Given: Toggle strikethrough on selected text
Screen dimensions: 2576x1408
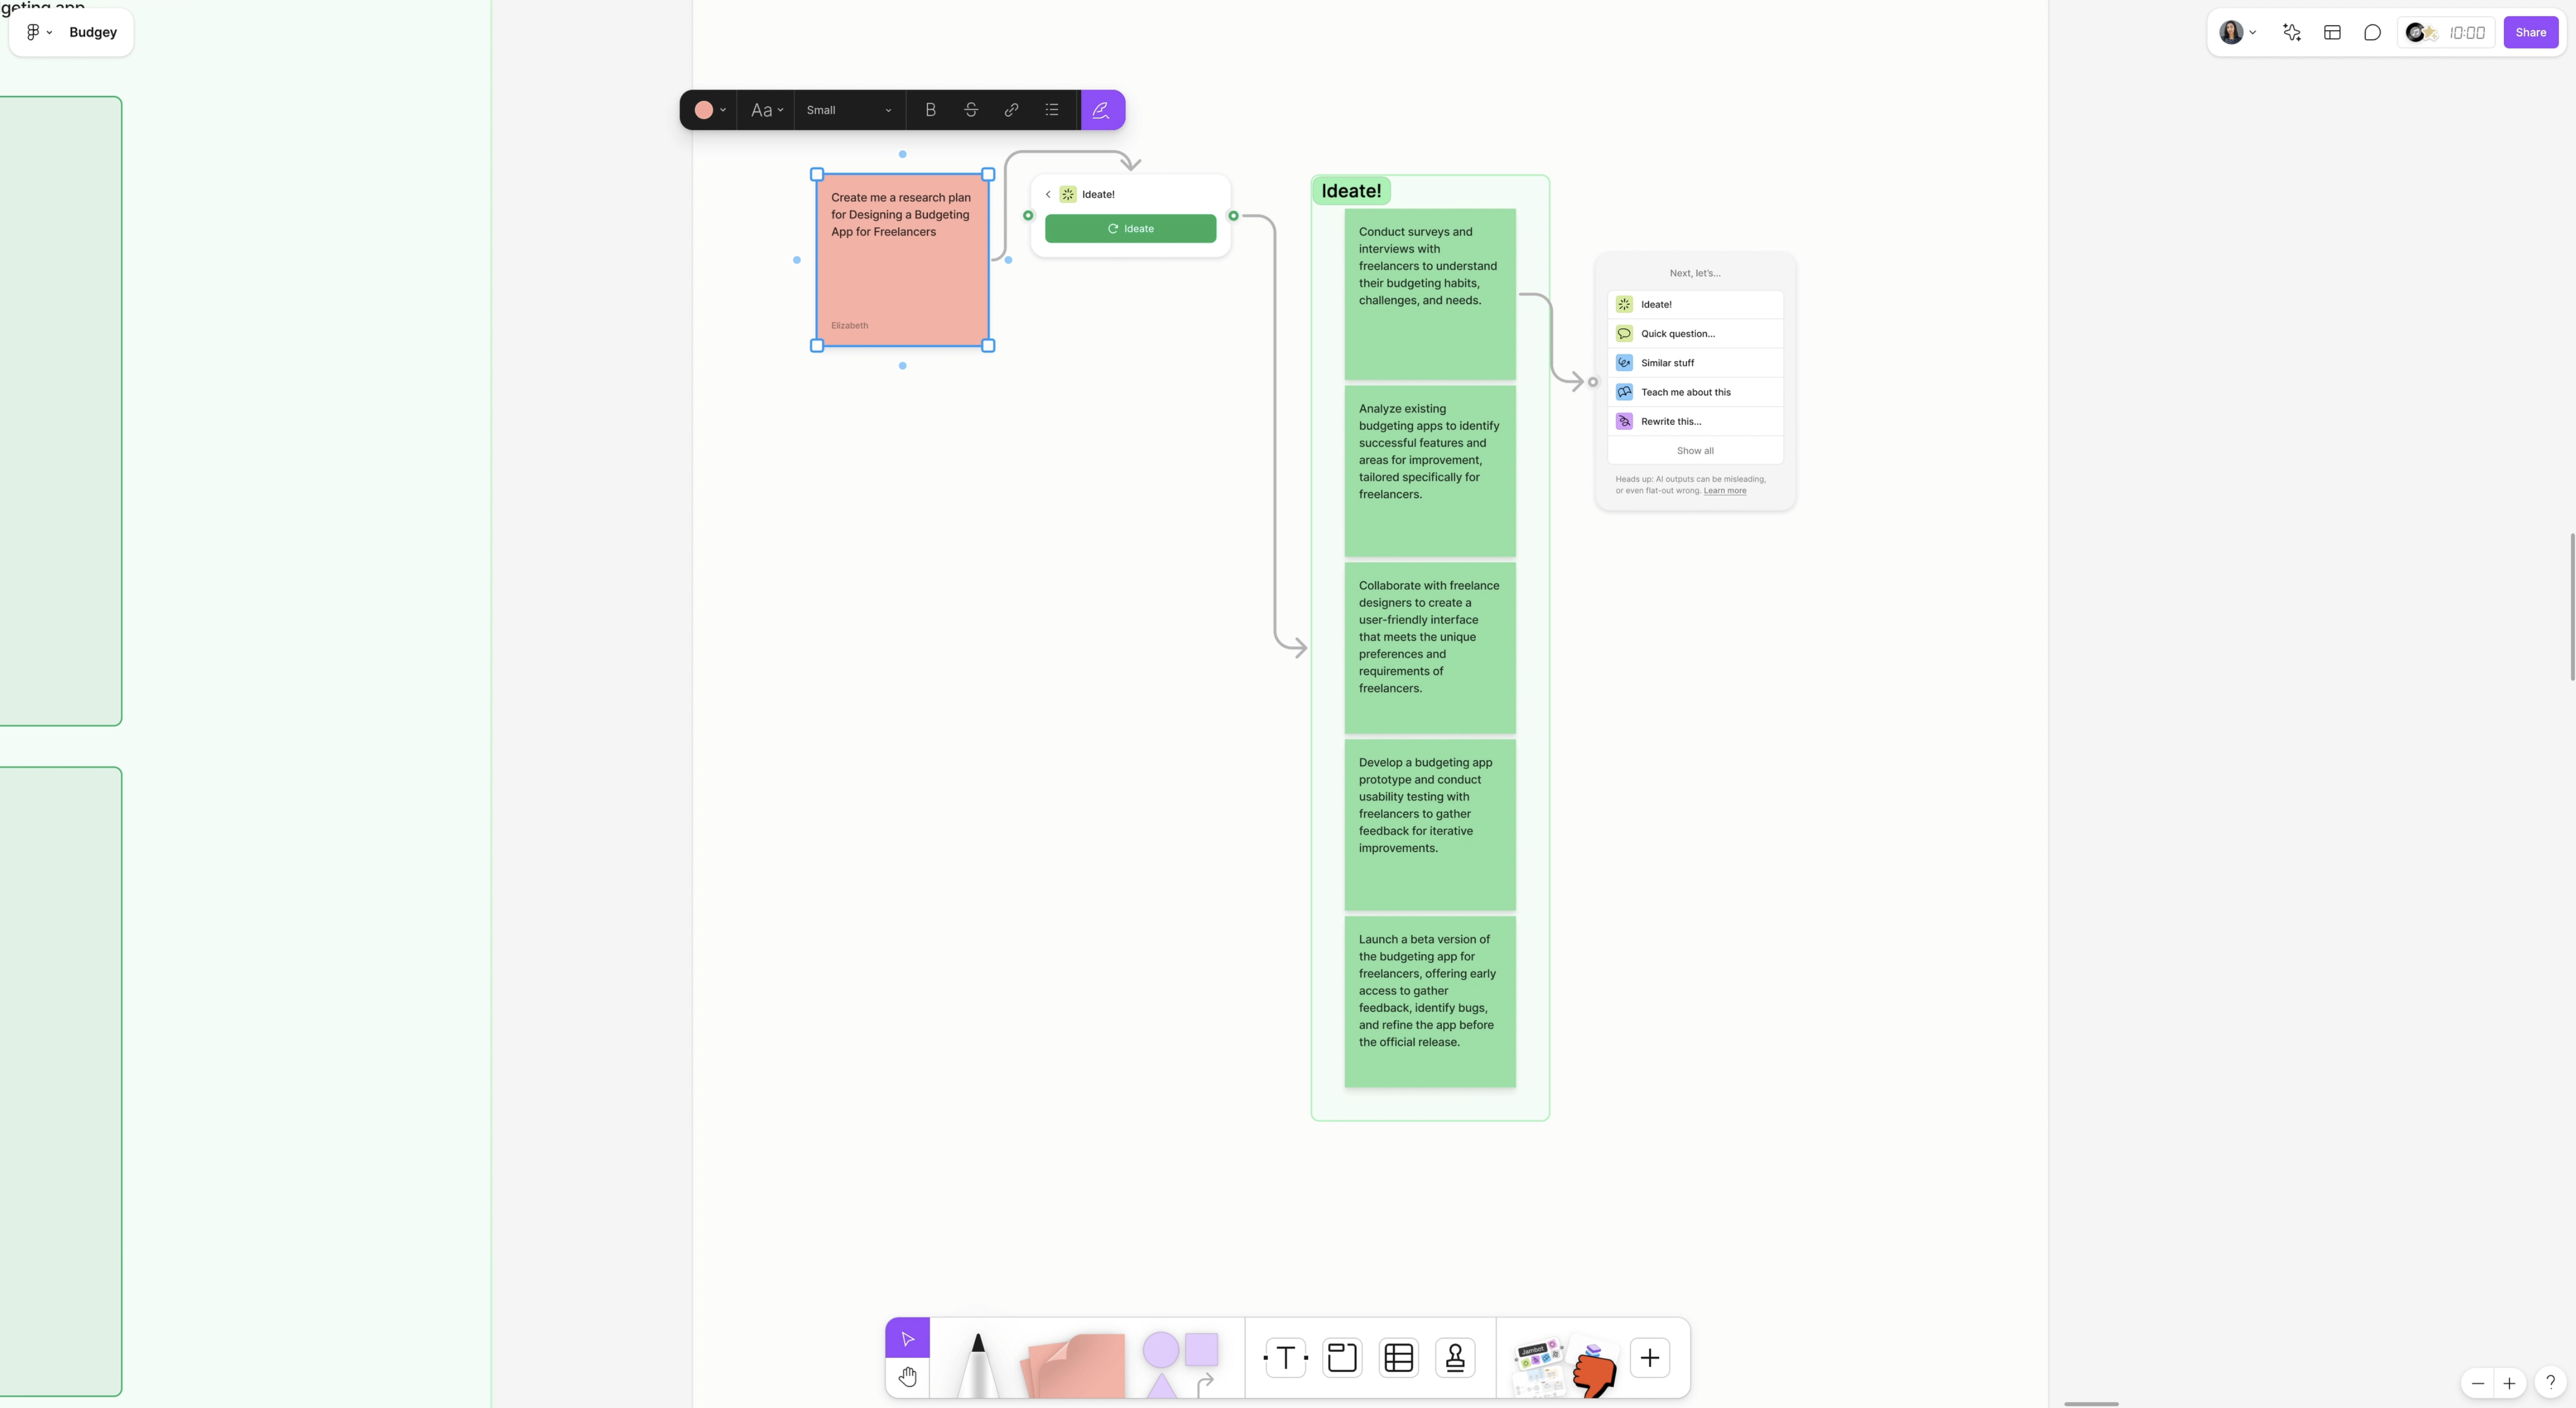Looking at the screenshot, I should tap(971, 109).
